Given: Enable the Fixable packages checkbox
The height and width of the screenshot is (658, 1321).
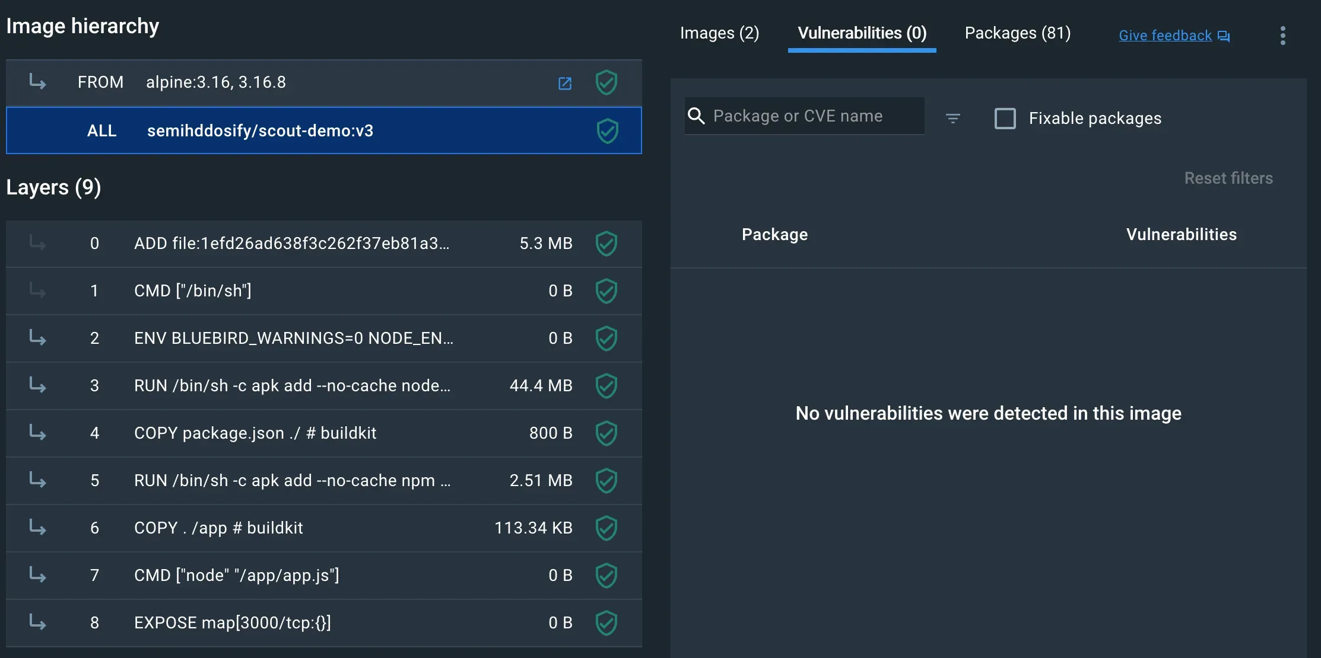Looking at the screenshot, I should click(1005, 119).
